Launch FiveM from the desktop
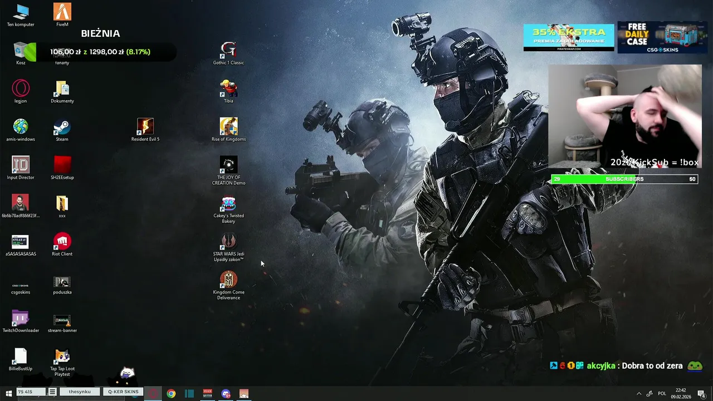Screen dimensions: 713x401 click(x=62, y=15)
